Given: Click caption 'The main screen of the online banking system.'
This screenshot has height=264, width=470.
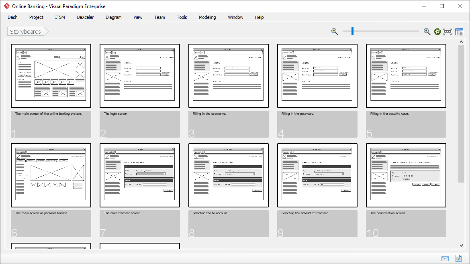Looking at the screenshot, I should pos(49,114).
